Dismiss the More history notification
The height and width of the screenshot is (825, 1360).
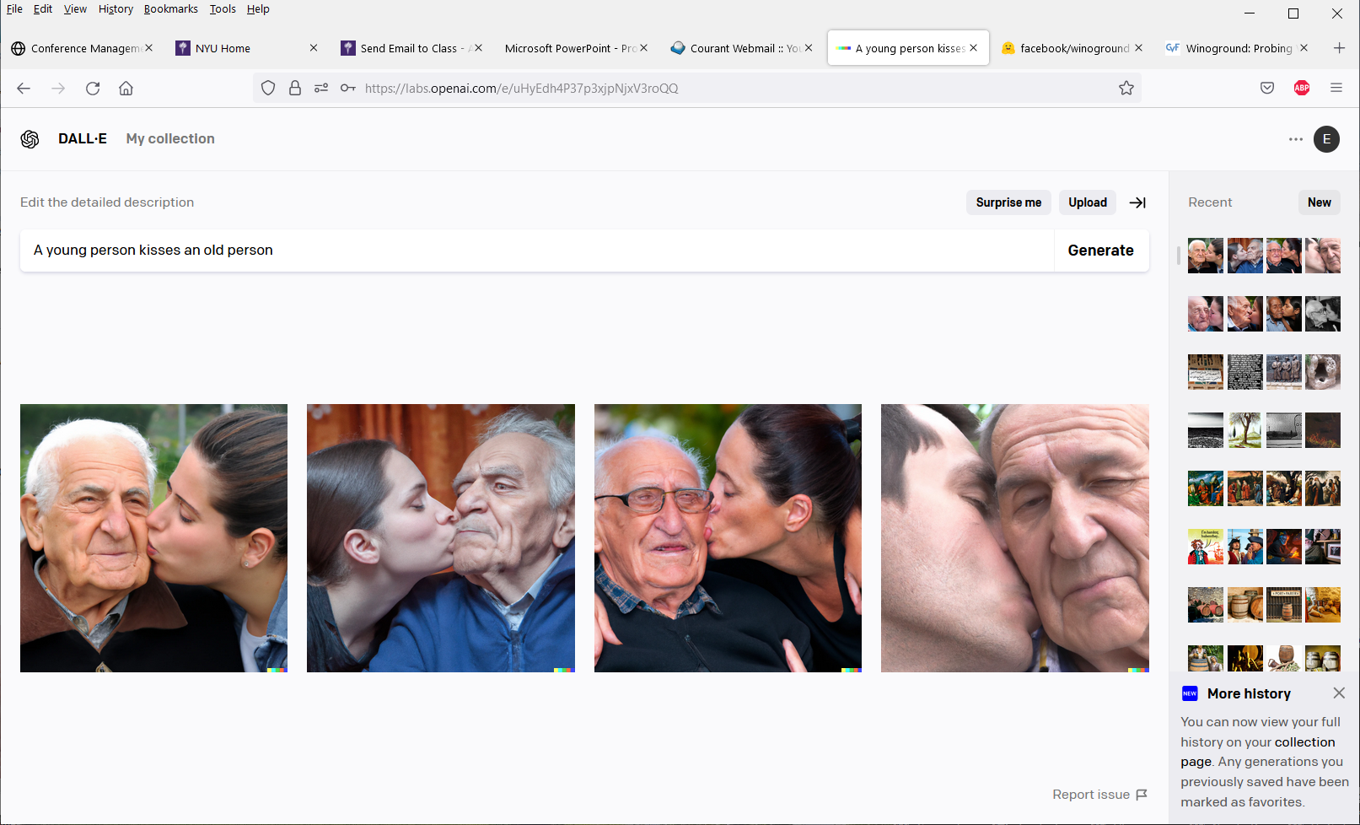tap(1338, 693)
